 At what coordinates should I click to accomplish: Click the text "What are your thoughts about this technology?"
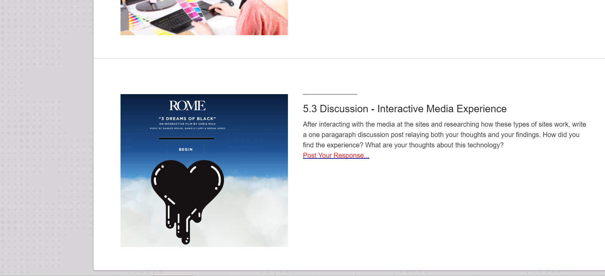coord(434,145)
